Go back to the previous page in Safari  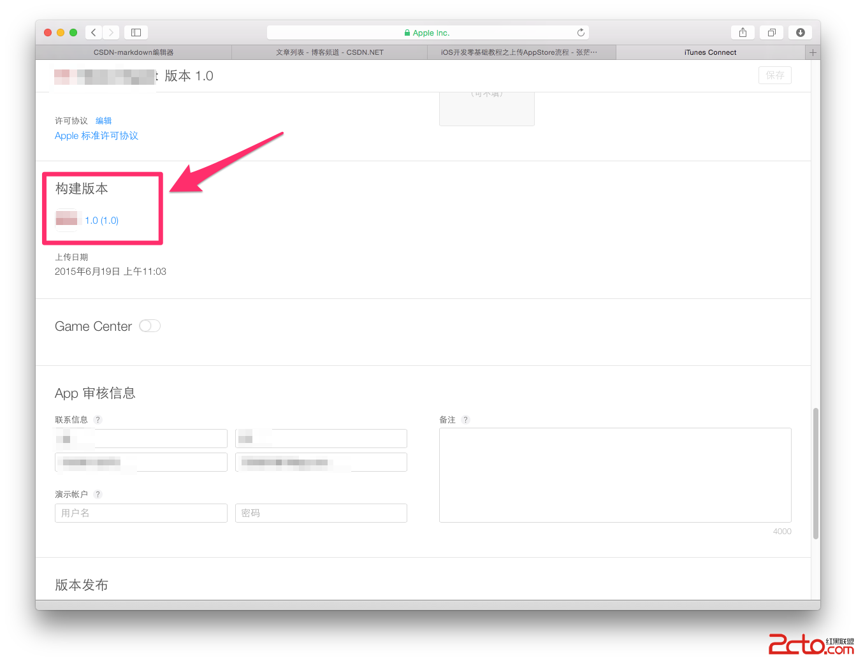pos(94,33)
